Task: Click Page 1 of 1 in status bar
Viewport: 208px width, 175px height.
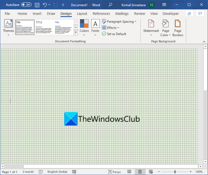Action: (x=10, y=172)
